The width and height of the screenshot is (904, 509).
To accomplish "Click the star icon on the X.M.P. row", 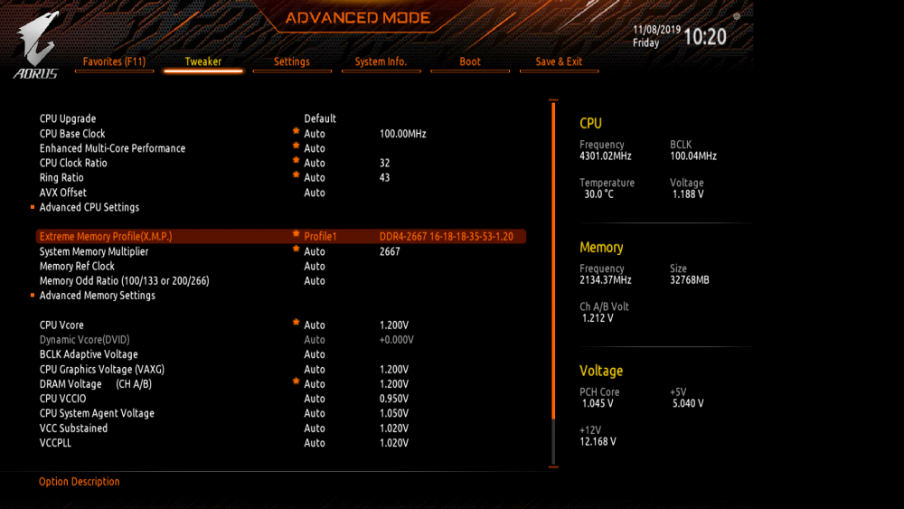I will pos(296,234).
